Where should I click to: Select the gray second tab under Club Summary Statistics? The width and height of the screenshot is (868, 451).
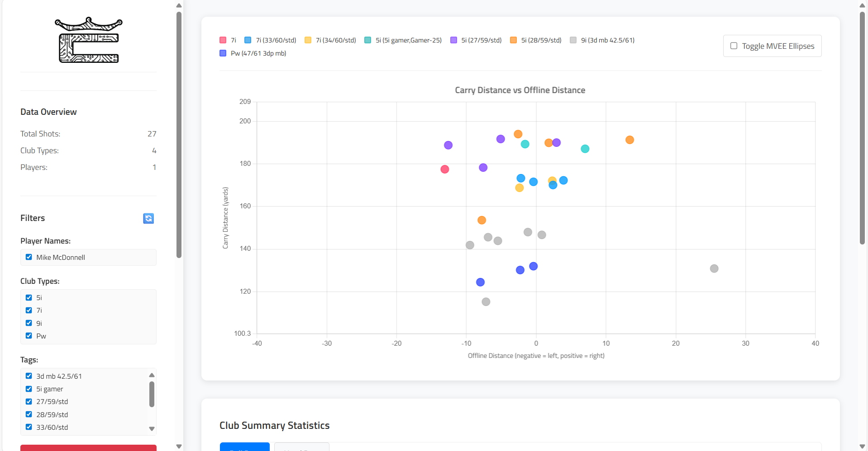(x=301, y=448)
